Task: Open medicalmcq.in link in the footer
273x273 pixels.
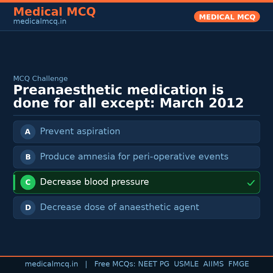Action: coord(51,264)
